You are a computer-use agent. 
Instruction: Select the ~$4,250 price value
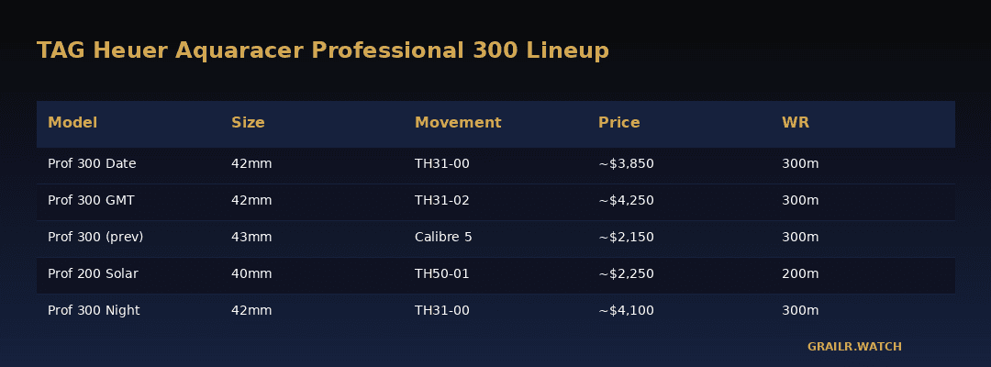click(x=626, y=200)
